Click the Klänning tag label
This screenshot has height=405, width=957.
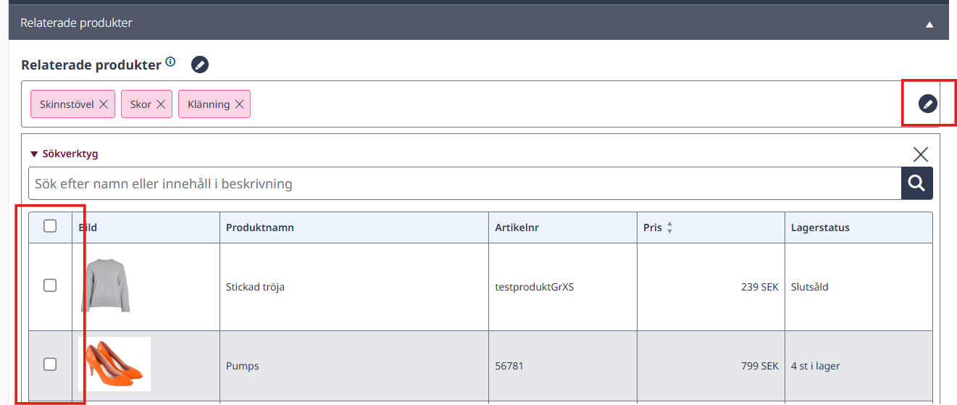209,104
